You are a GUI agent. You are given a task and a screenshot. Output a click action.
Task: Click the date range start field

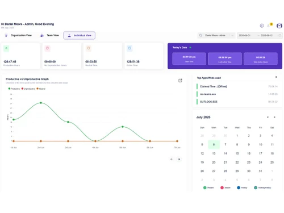coord(245,35)
